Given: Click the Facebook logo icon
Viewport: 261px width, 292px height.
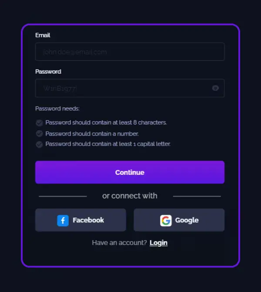Looking at the screenshot, I should click(63, 221).
